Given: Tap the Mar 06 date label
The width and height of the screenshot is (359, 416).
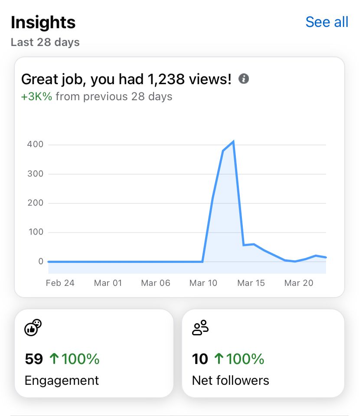Looking at the screenshot, I should point(156,283).
